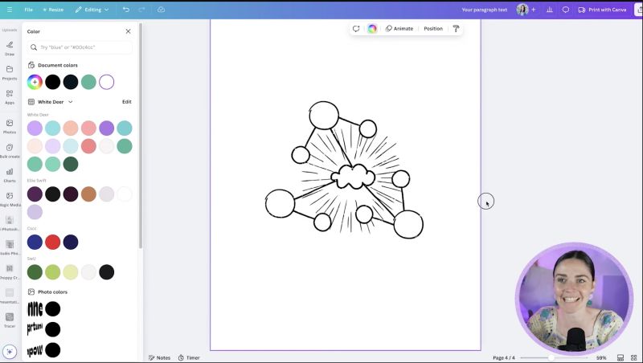Image resolution: width=643 pixels, height=363 pixels.
Task: Open the Notes panel
Action: coord(159,357)
